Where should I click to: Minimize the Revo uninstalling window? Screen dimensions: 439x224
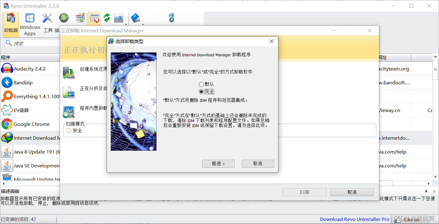(333, 30)
